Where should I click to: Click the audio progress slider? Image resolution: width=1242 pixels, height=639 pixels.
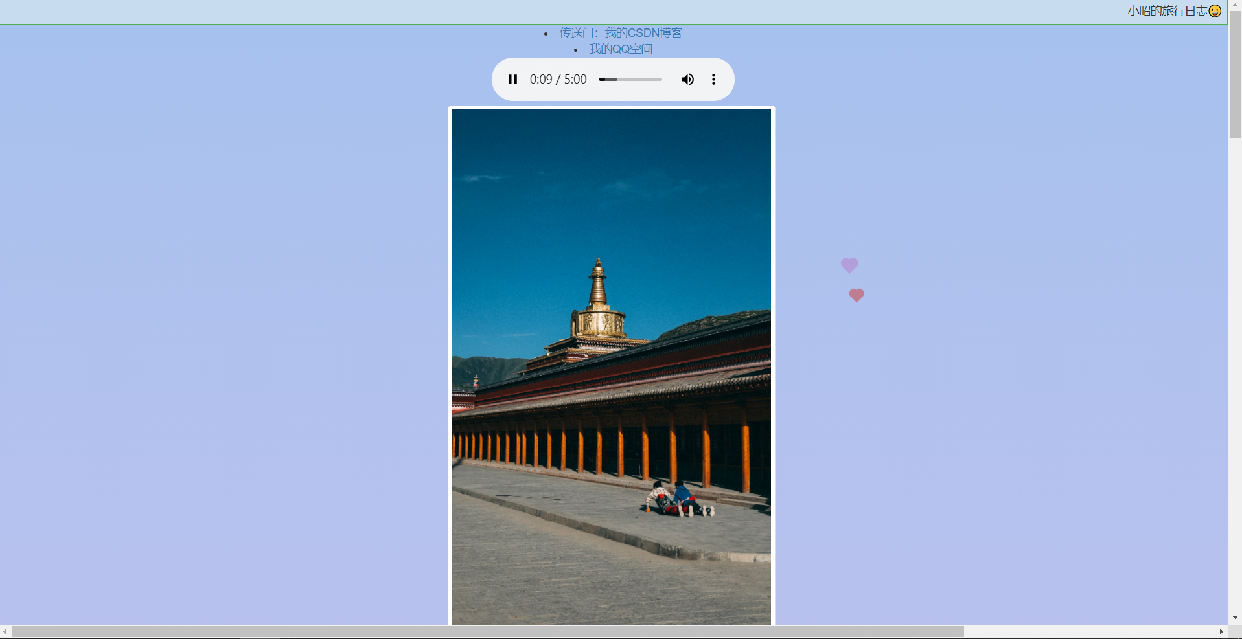point(630,79)
